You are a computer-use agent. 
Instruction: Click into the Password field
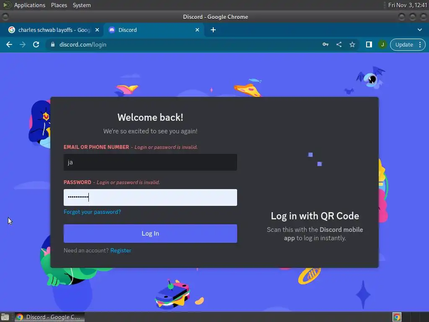(x=150, y=197)
